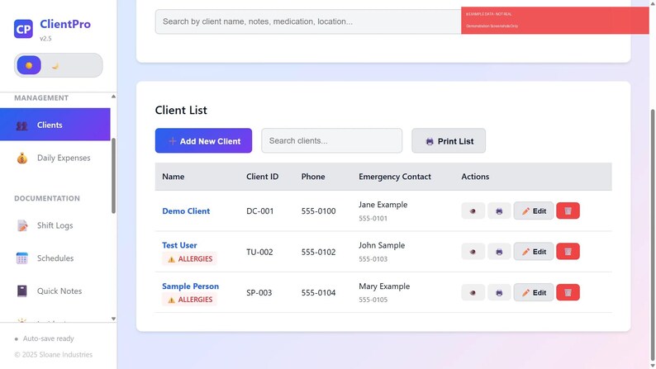Click client ID SP-003 cell
This screenshot has height=369, width=656.
(259, 293)
